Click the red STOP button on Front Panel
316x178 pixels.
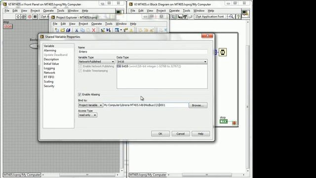8,26
